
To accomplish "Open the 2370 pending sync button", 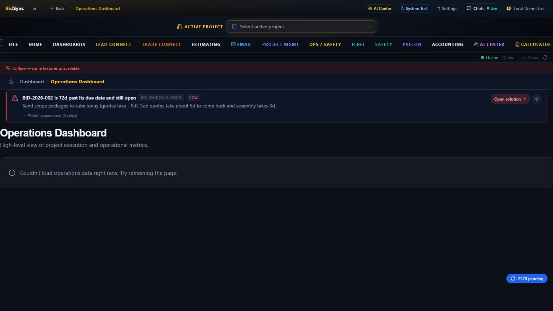I will [x=527, y=279].
